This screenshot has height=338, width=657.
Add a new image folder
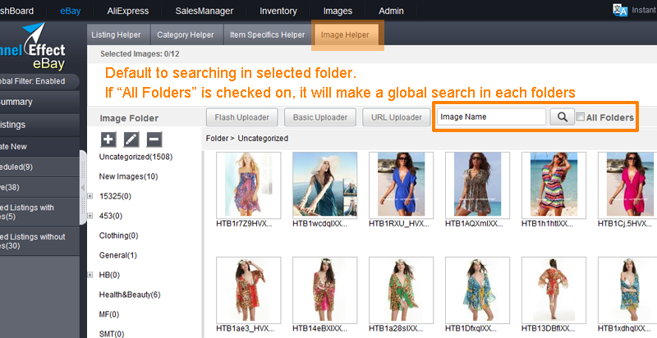tap(108, 139)
